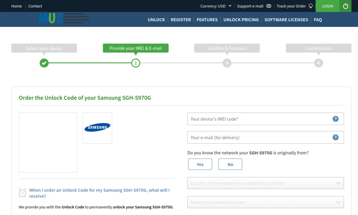Click the 'Select your device' step label
358x215 pixels.
pos(44,48)
